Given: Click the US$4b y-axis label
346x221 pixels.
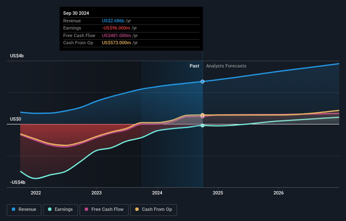Looking at the screenshot, I should (17, 56).
